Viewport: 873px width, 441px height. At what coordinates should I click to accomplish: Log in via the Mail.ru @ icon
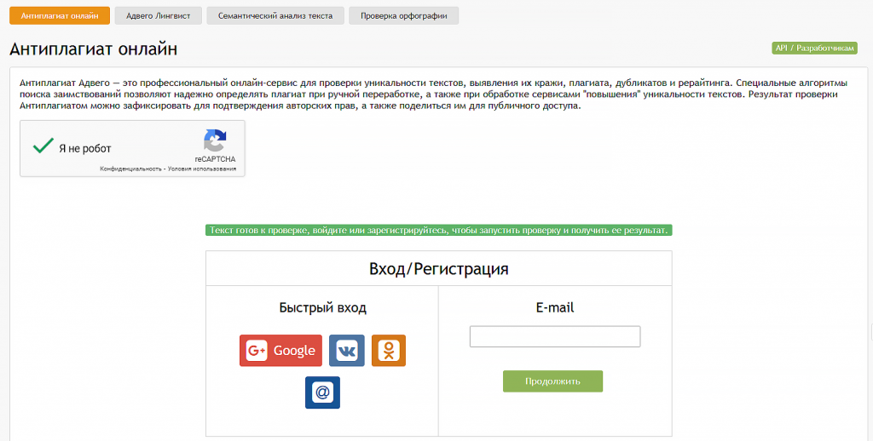pos(322,392)
